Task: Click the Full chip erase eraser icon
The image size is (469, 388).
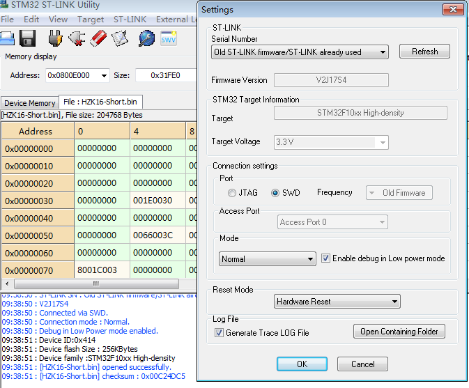Action: point(98,38)
